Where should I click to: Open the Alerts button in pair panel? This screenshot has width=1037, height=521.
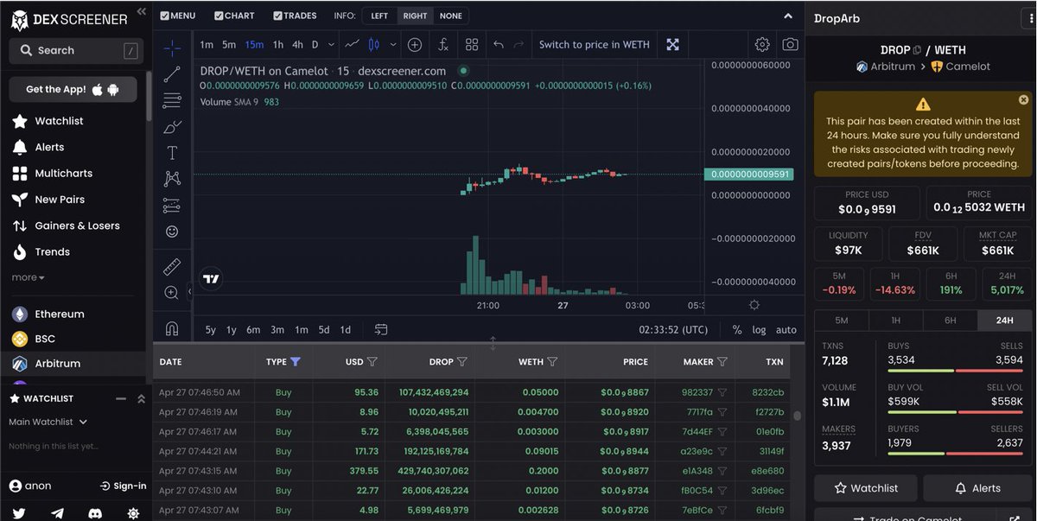tap(977, 488)
